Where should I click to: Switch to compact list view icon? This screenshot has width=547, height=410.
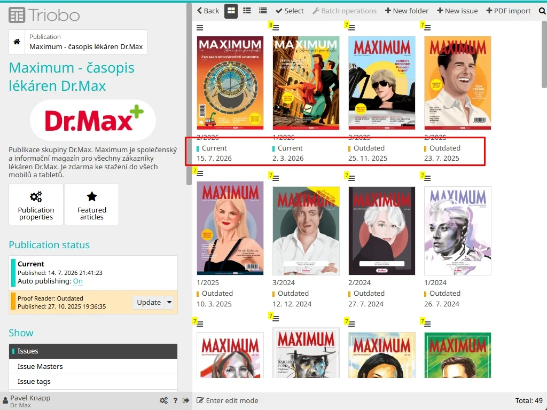pos(263,11)
